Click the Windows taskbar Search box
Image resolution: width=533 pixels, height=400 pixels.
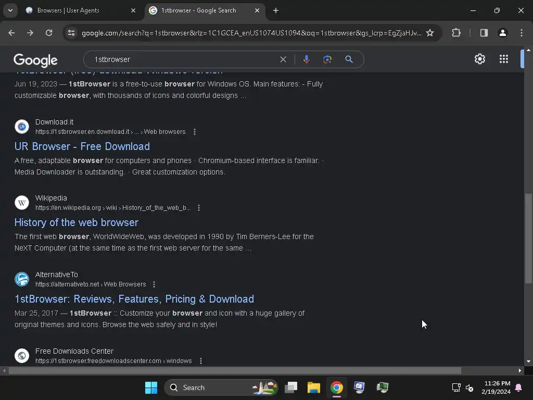pos(221,387)
